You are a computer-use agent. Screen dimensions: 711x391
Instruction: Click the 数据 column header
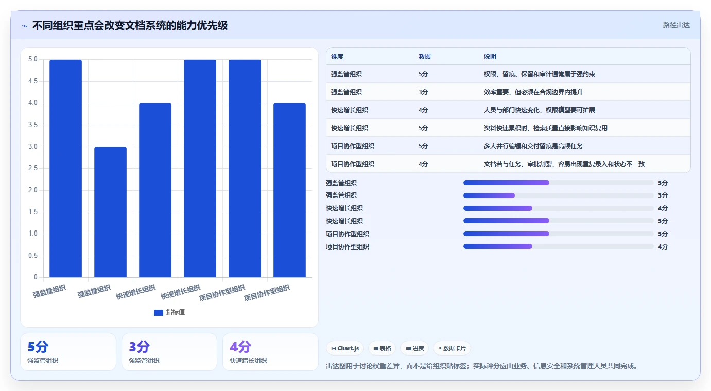tap(425, 57)
